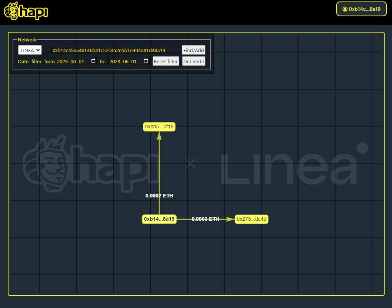Open the calendar picker for from date
Viewport: 392px width, 308px height.
coord(93,61)
